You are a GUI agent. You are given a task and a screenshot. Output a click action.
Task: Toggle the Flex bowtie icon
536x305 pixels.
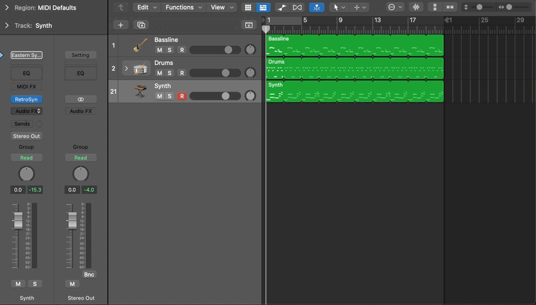pyautogui.click(x=297, y=7)
